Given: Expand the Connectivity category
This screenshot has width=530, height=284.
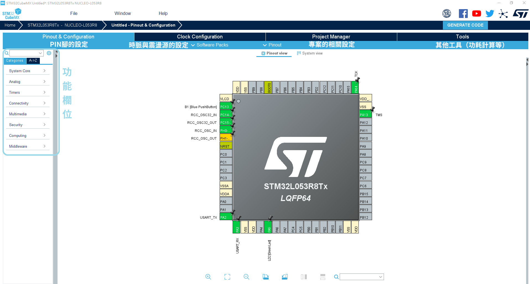Looking at the screenshot, I should click(x=27, y=103).
